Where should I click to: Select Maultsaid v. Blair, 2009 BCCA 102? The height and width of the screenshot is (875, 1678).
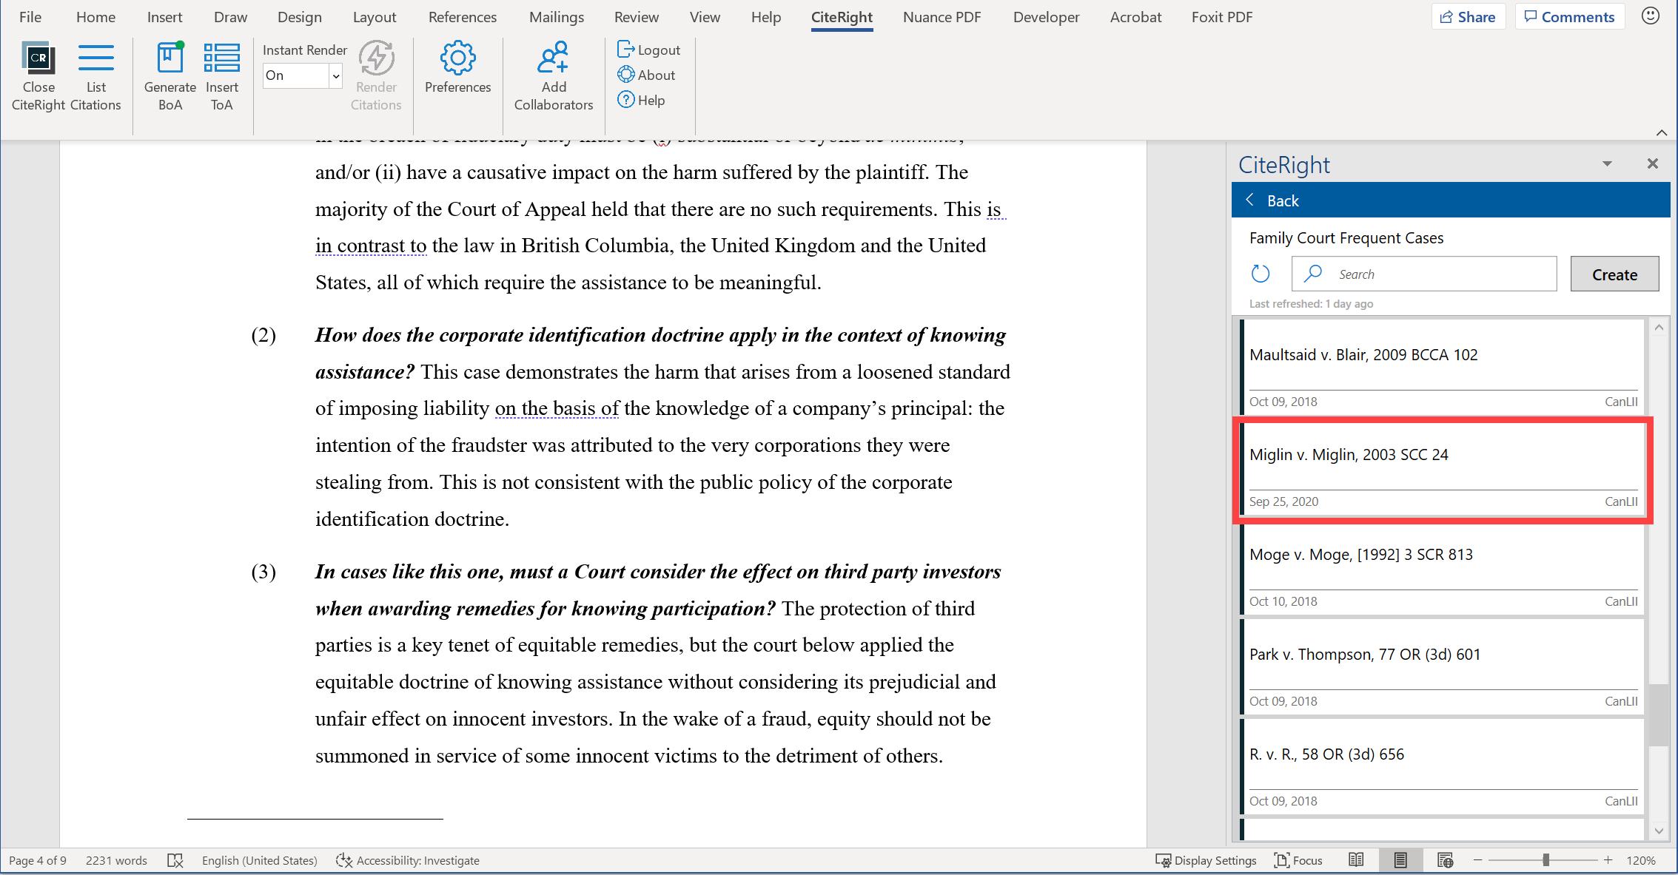(1442, 366)
